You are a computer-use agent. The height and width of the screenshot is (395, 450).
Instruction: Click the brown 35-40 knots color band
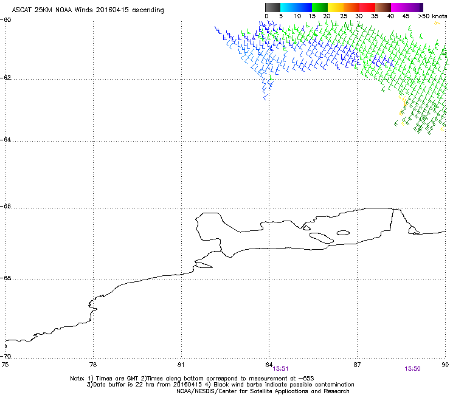click(x=383, y=7)
